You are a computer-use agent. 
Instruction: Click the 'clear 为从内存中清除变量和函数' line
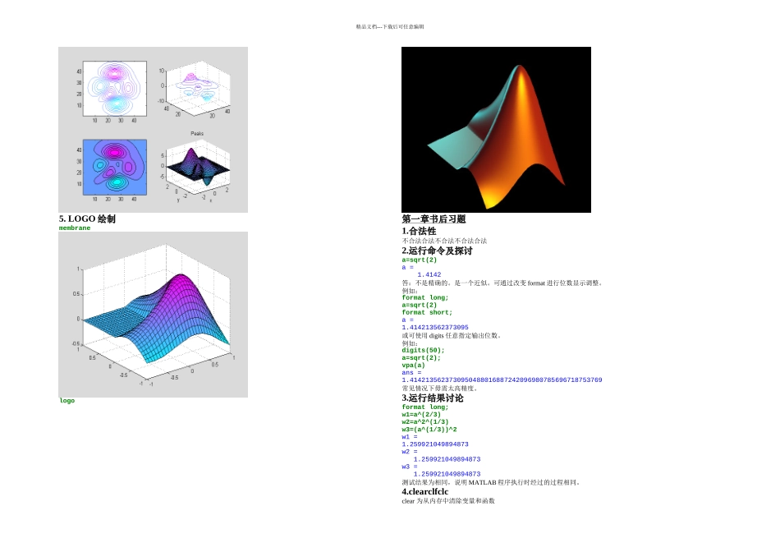448,501
